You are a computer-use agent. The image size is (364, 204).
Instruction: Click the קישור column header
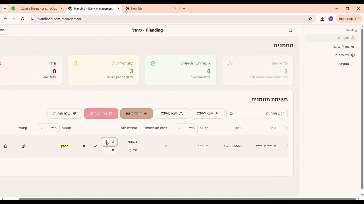tap(23, 128)
